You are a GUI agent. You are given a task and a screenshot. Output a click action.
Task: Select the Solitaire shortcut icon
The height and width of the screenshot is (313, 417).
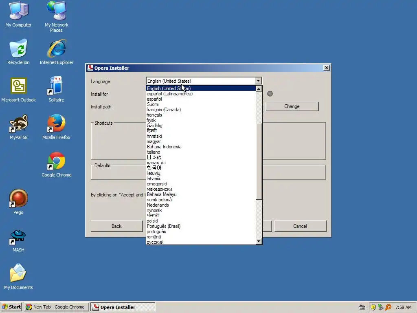tap(56, 90)
